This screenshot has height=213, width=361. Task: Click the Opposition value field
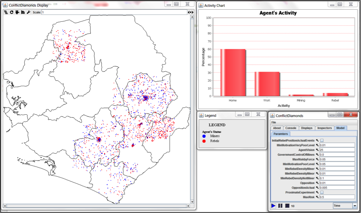coord(337,183)
